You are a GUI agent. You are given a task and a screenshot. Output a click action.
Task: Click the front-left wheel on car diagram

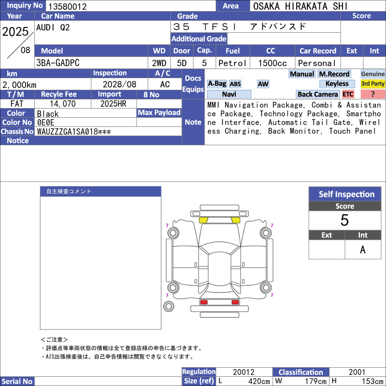pyautogui.click(x=173, y=233)
